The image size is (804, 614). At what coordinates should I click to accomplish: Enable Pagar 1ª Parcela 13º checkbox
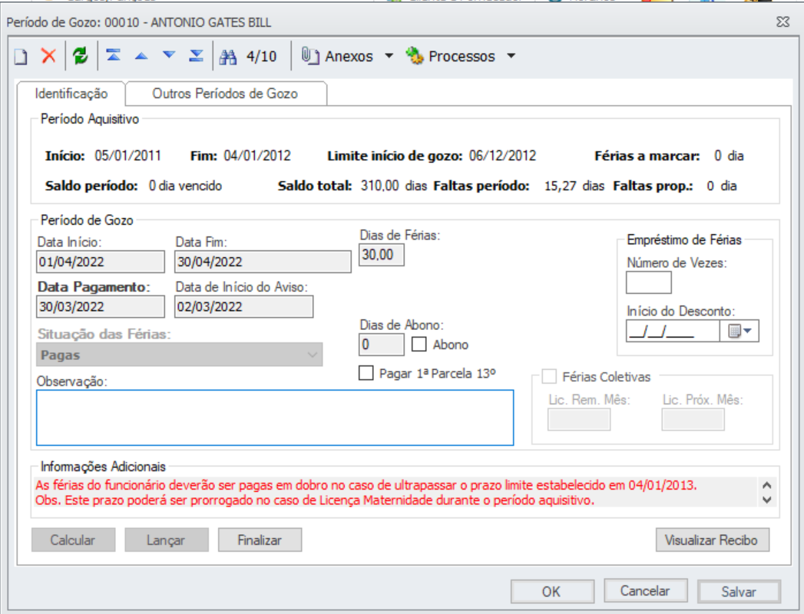coord(366,372)
